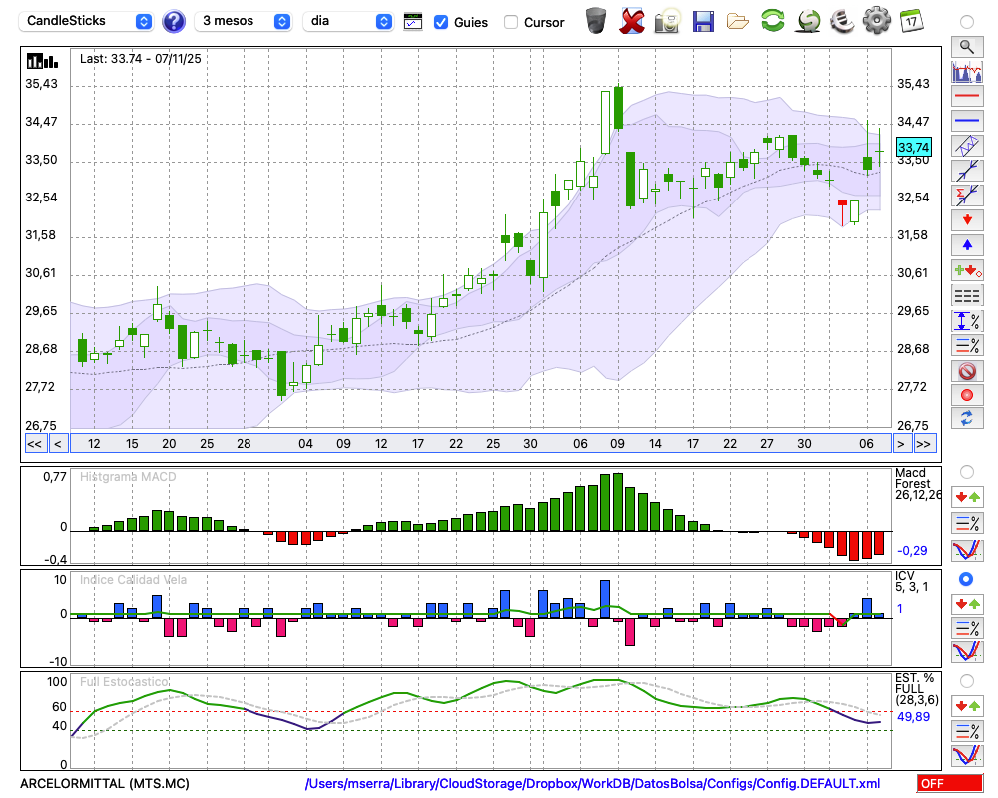Click the magnifying glass zoom tool
Viewport: 998px width, 798px height.
click(965, 46)
